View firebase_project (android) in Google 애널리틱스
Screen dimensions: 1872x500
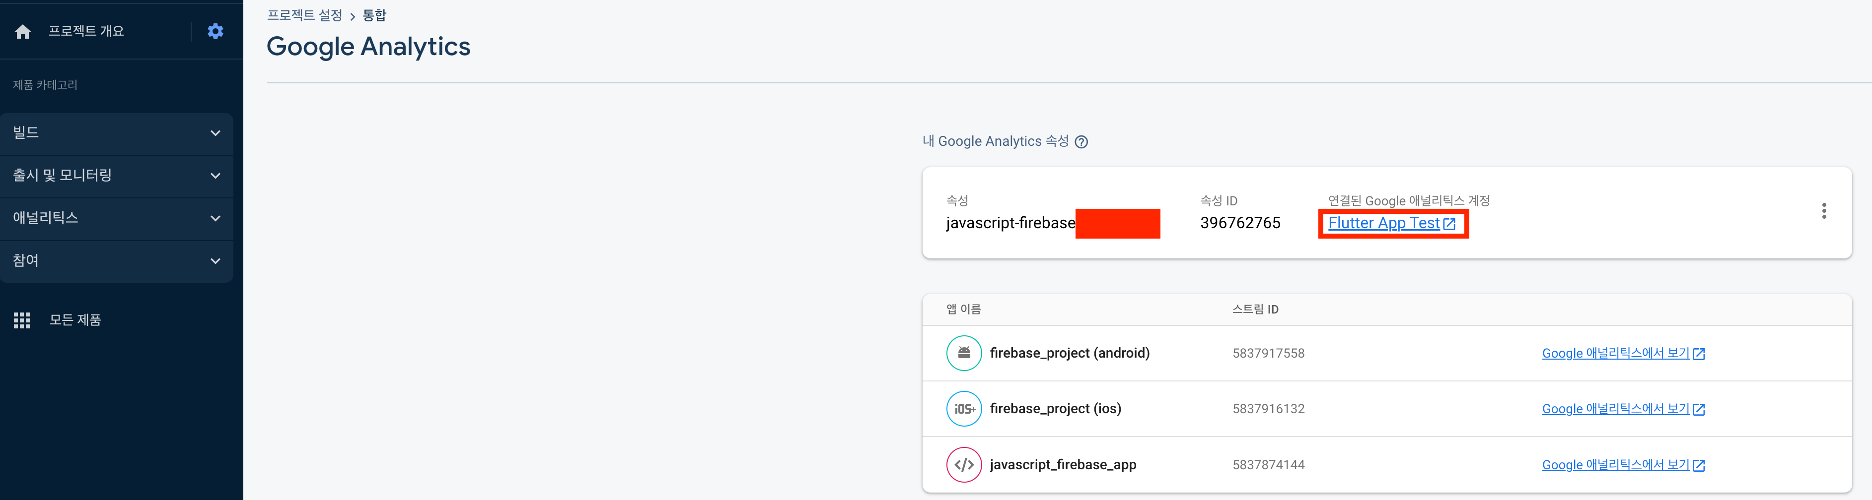coord(1615,353)
